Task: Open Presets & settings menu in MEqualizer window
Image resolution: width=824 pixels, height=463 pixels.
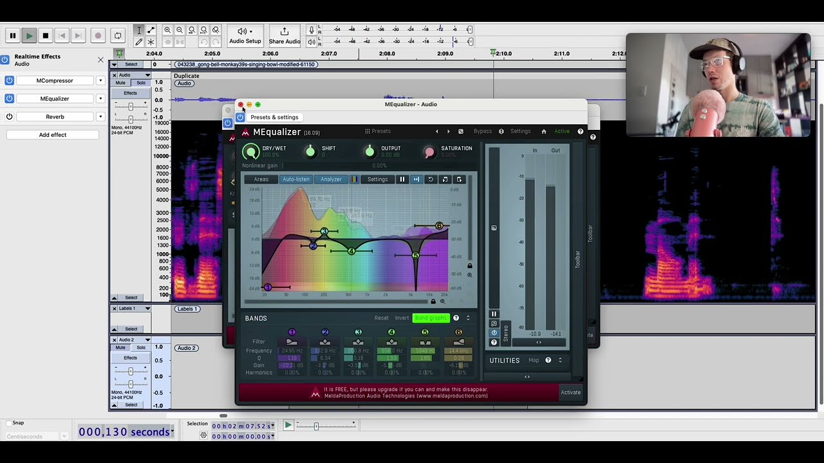Action: click(x=274, y=117)
